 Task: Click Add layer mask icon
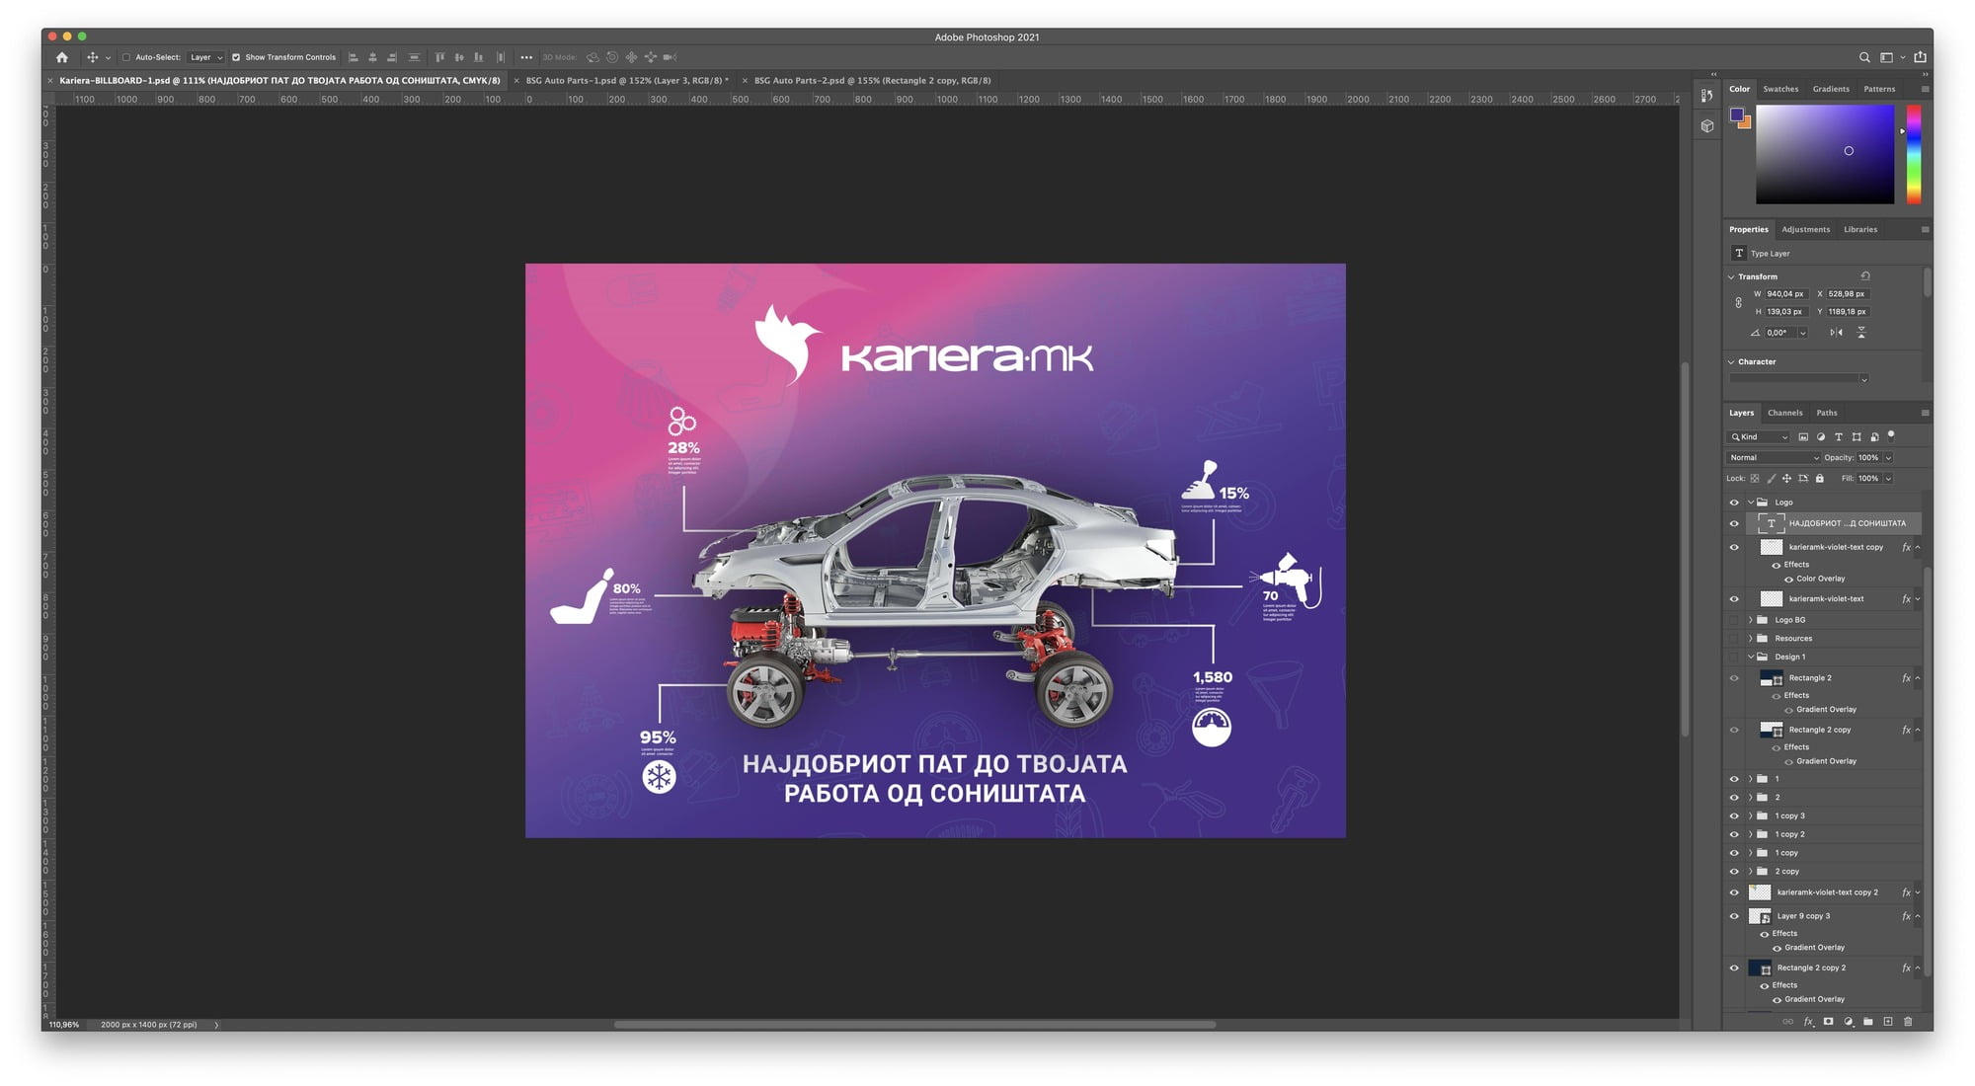(x=1828, y=1022)
